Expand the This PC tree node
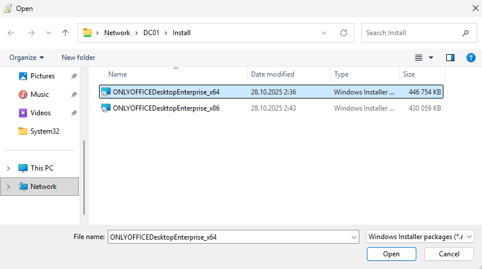The width and height of the screenshot is (482, 269). pyautogui.click(x=8, y=168)
